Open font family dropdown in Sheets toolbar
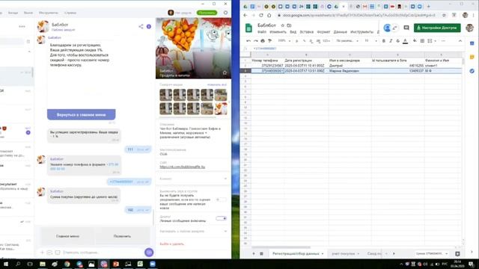Viewport: 479px width, 269px height. (x=347, y=41)
